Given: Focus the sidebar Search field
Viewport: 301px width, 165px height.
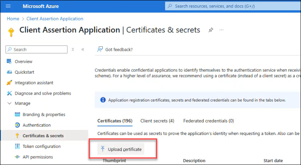Looking at the screenshot, I should [x=37, y=49].
